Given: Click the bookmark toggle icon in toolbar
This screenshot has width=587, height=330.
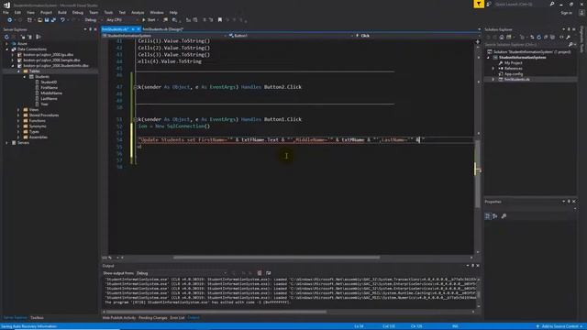Looking at the screenshot, I should point(220,20).
